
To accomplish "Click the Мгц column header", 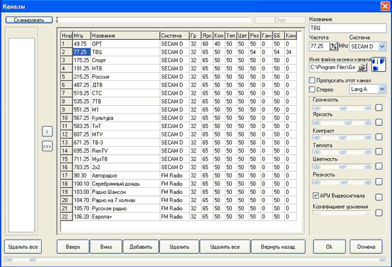I will tap(82, 35).
